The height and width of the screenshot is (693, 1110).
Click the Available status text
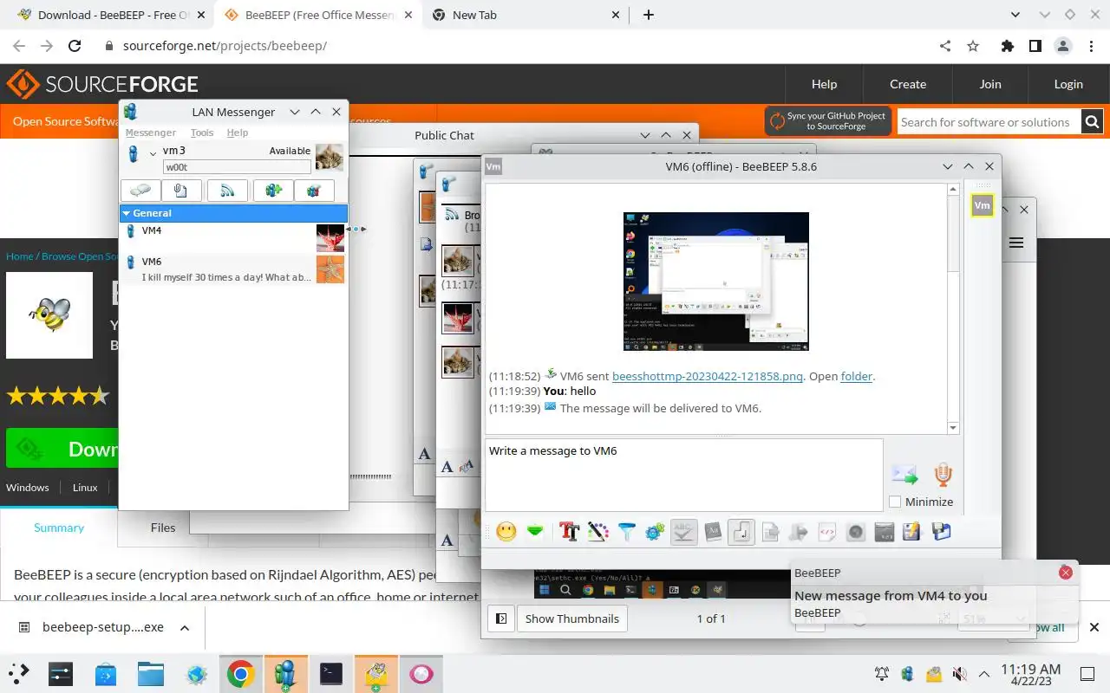(290, 151)
